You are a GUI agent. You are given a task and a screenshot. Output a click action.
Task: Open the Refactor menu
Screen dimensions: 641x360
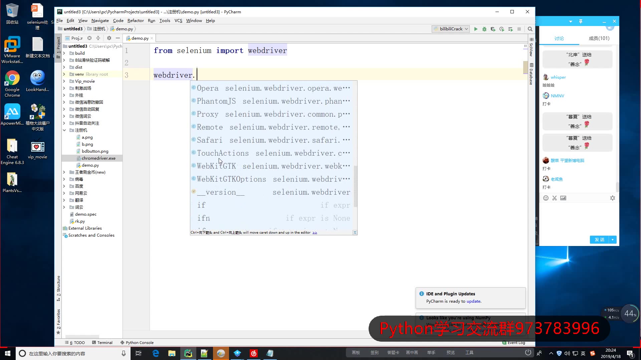(136, 21)
